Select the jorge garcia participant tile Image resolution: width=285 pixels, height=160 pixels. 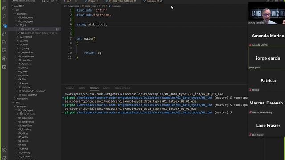coord(266,58)
